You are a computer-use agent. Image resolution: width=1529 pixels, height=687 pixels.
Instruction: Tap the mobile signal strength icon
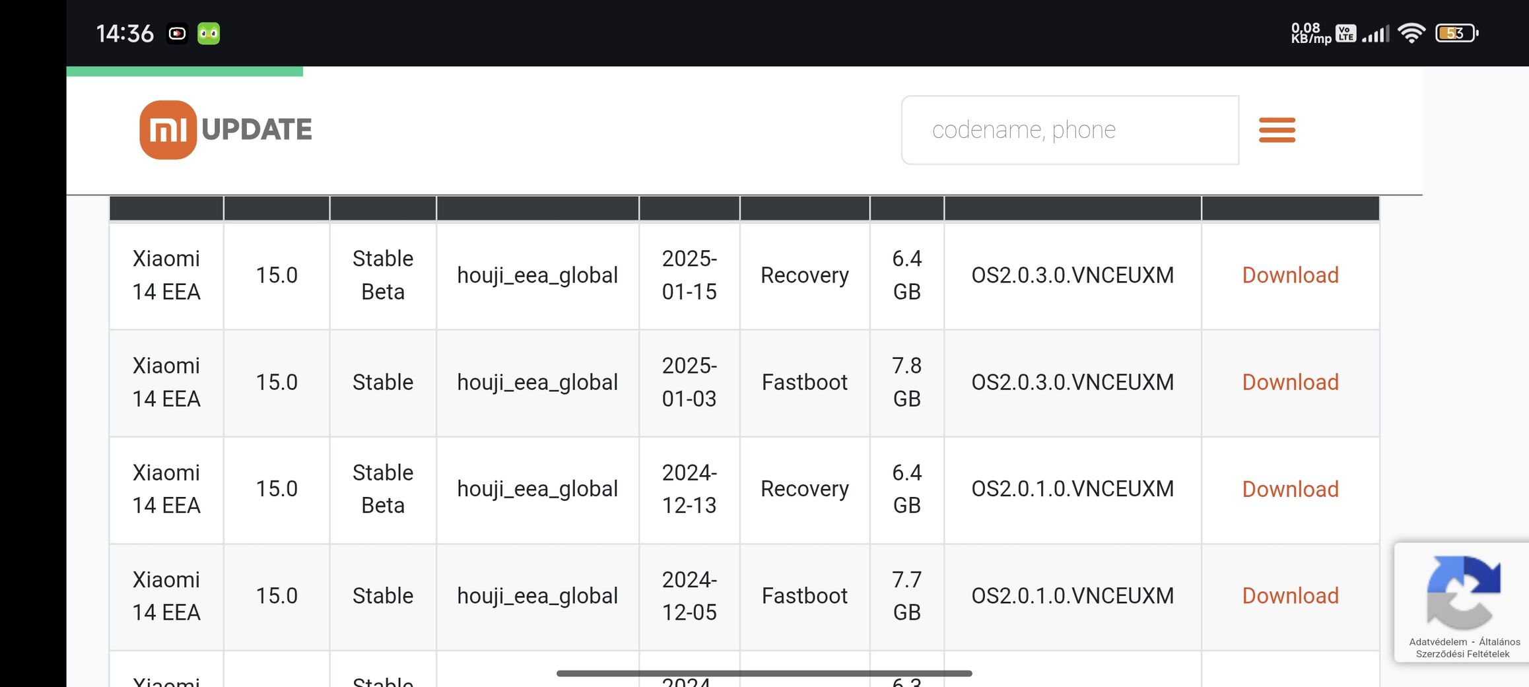(1375, 34)
